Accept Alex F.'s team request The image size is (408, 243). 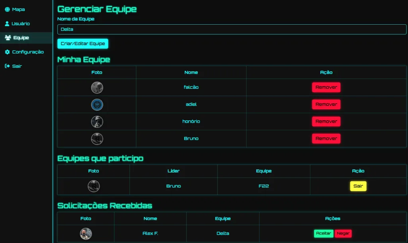(324, 233)
